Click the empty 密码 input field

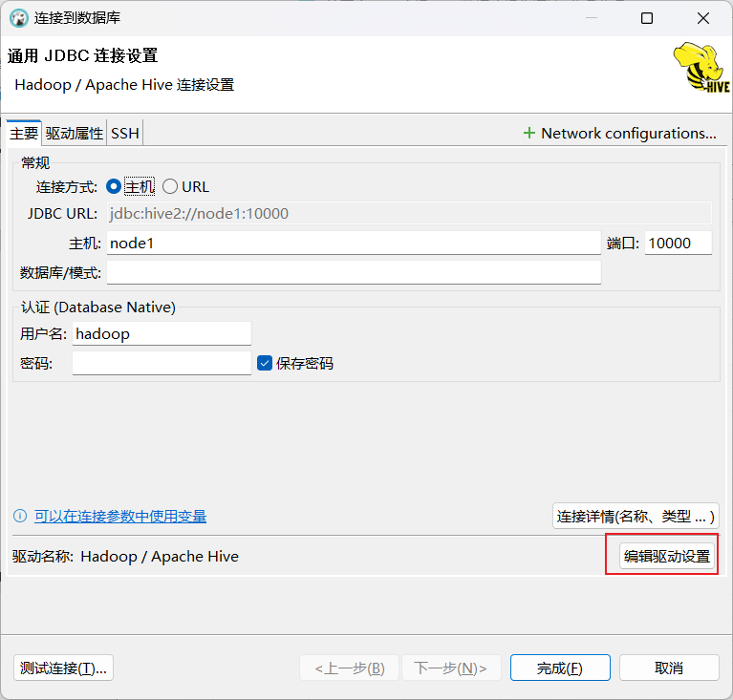click(162, 363)
